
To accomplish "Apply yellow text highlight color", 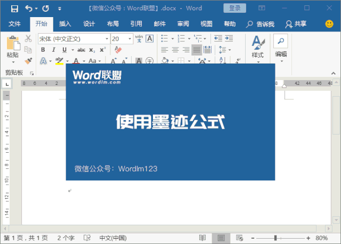I will (59, 61).
